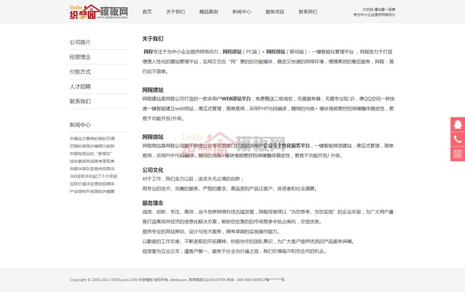Select 公司简介 in the left sidebar
The width and height of the screenshot is (465, 292).
80,42
